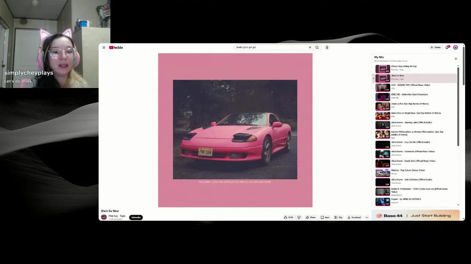Play 'Please Stop Calling Me Gay' from playlist
This screenshot has height=264, width=471.
415,68
